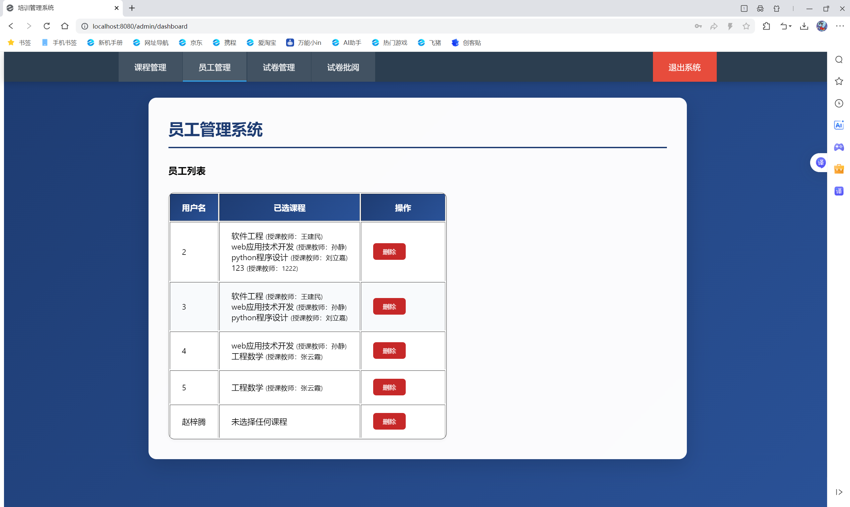Click the browser reload icon
Image resolution: width=850 pixels, height=507 pixels.
47,26
